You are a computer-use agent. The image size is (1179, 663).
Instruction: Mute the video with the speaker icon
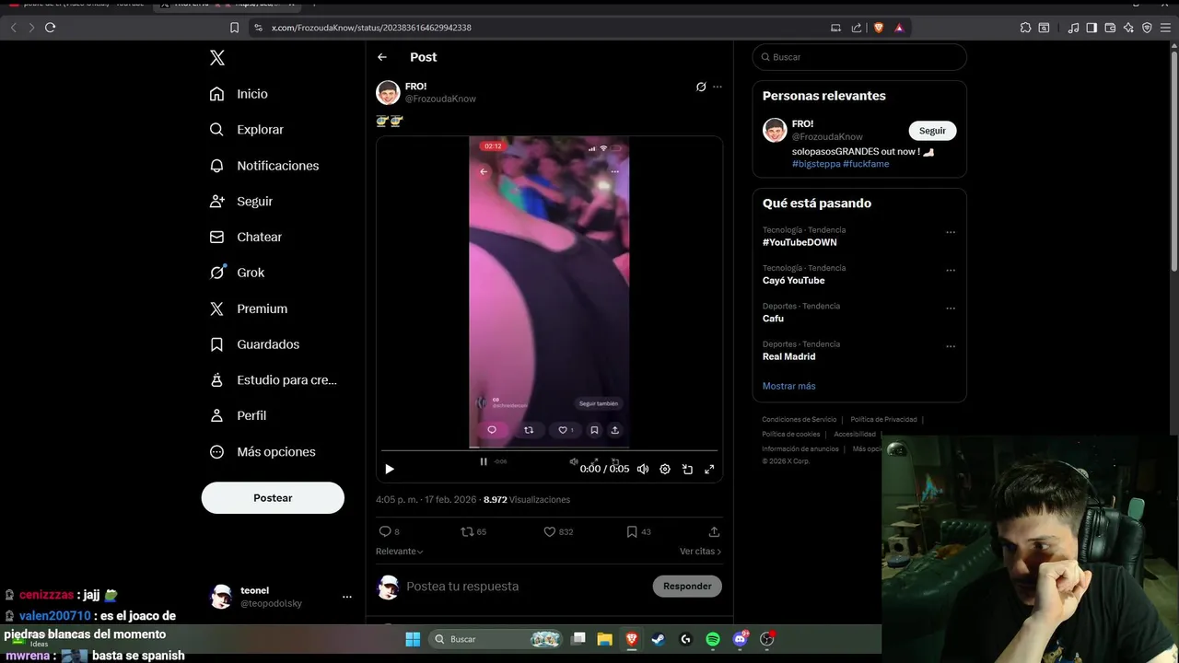coord(643,469)
